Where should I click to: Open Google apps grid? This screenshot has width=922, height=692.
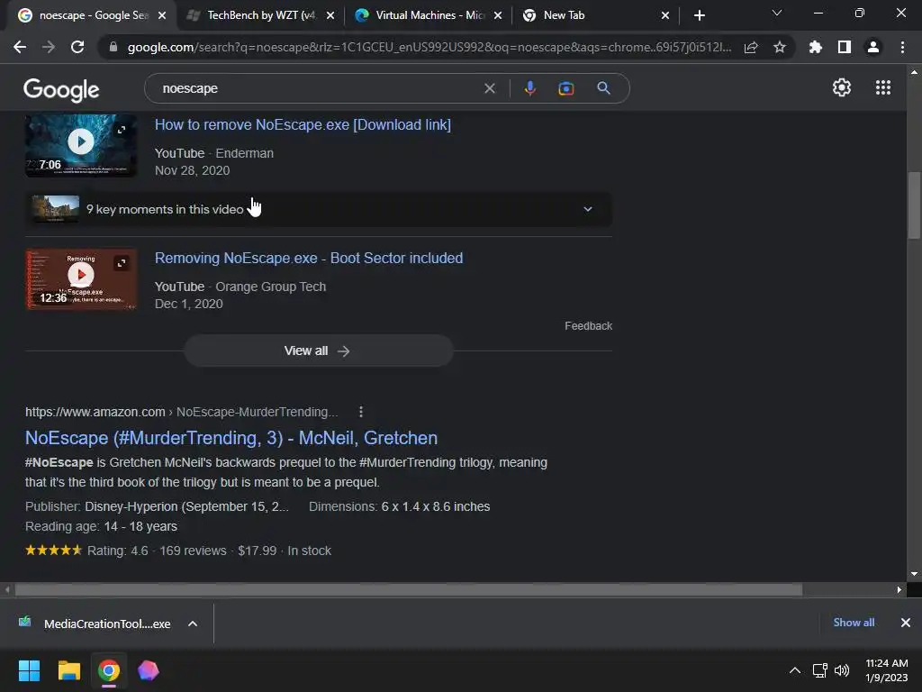882,87
